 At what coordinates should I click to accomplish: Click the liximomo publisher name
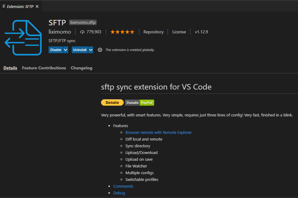[60, 32]
